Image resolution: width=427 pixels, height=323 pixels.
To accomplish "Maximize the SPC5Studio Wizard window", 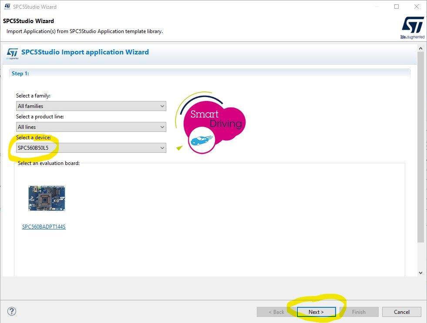I will point(397,7).
